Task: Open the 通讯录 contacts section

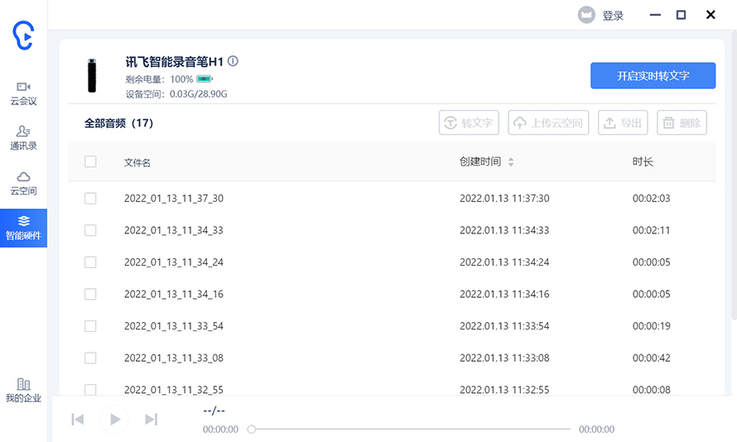Action: pos(23,138)
